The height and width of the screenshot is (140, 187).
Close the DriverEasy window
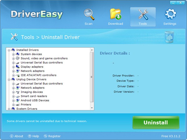pos(180,2)
